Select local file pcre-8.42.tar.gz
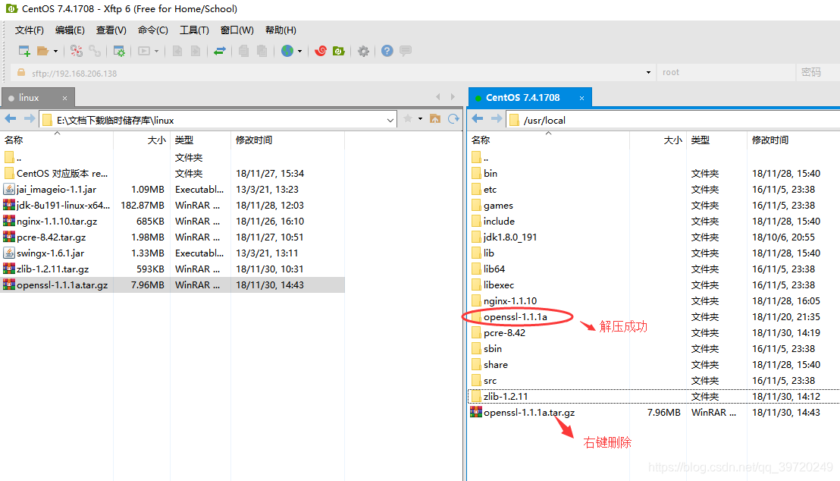This screenshot has height=481, width=840. tap(51, 237)
